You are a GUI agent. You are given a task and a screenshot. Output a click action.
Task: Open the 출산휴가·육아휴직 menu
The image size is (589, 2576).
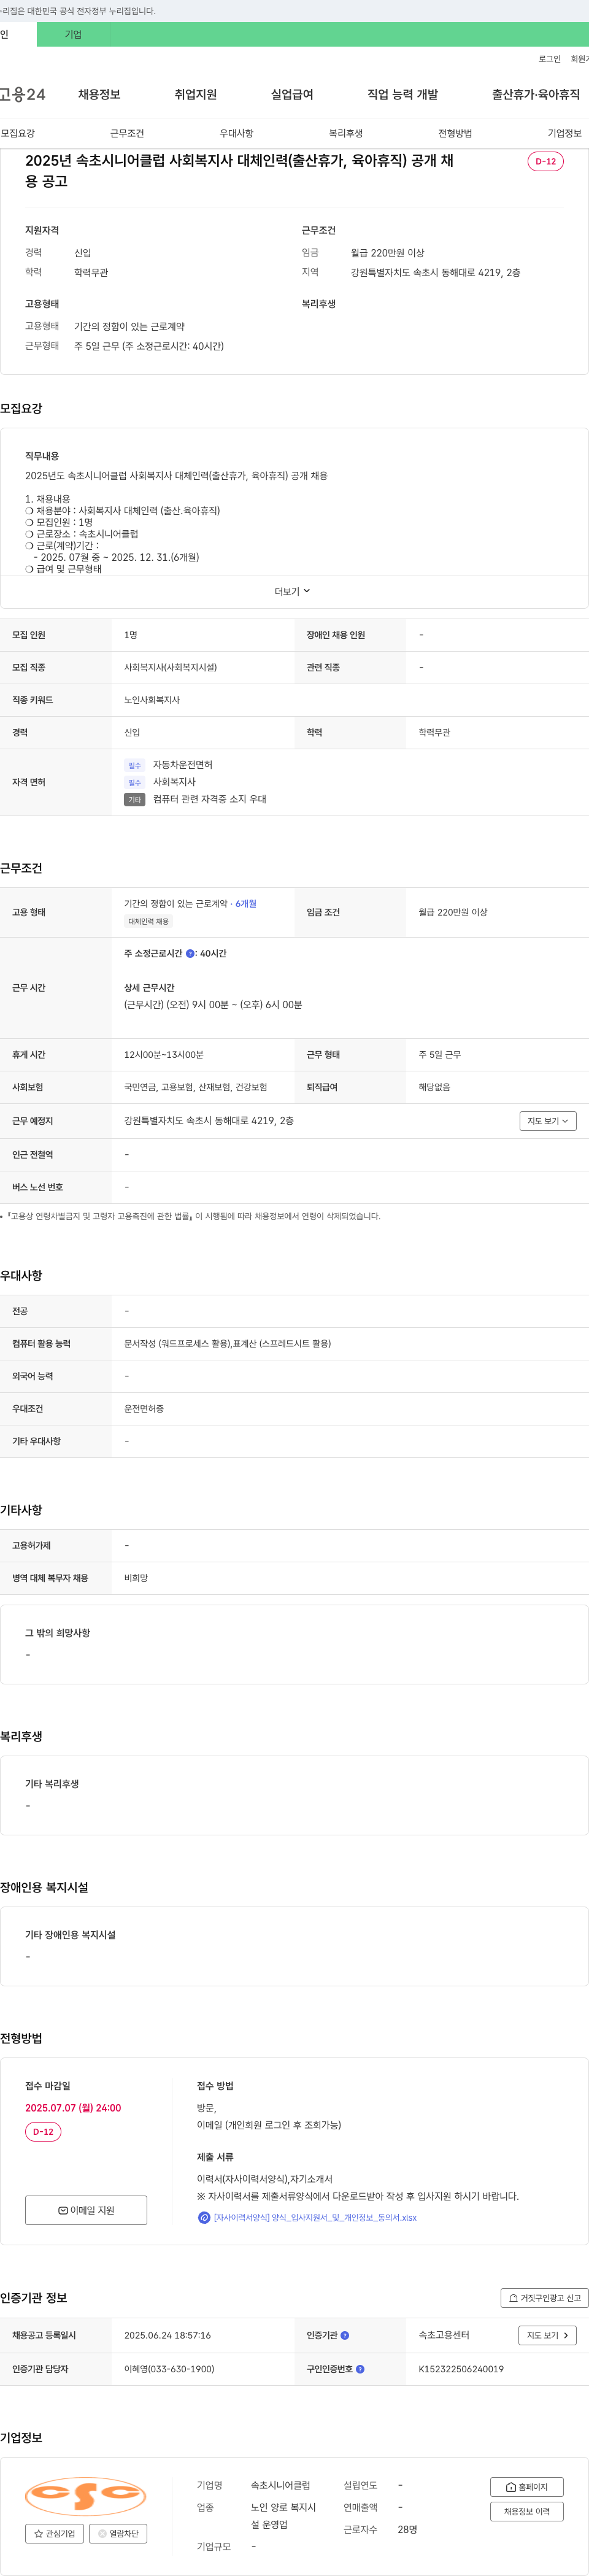click(536, 95)
